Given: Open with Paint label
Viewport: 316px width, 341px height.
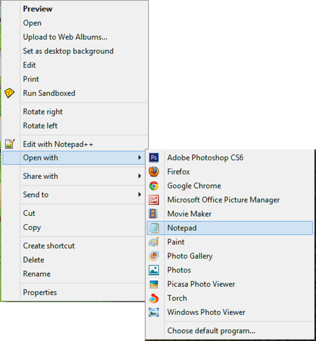Looking at the screenshot, I should pyautogui.click(x=176, y=242).
